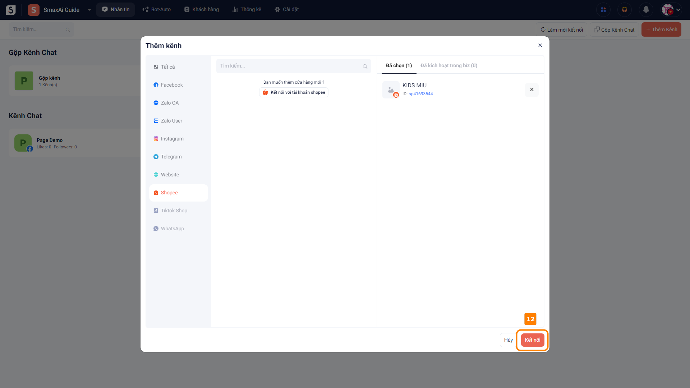
Task: Select Website channel type
Action: [x=170, y=175]
